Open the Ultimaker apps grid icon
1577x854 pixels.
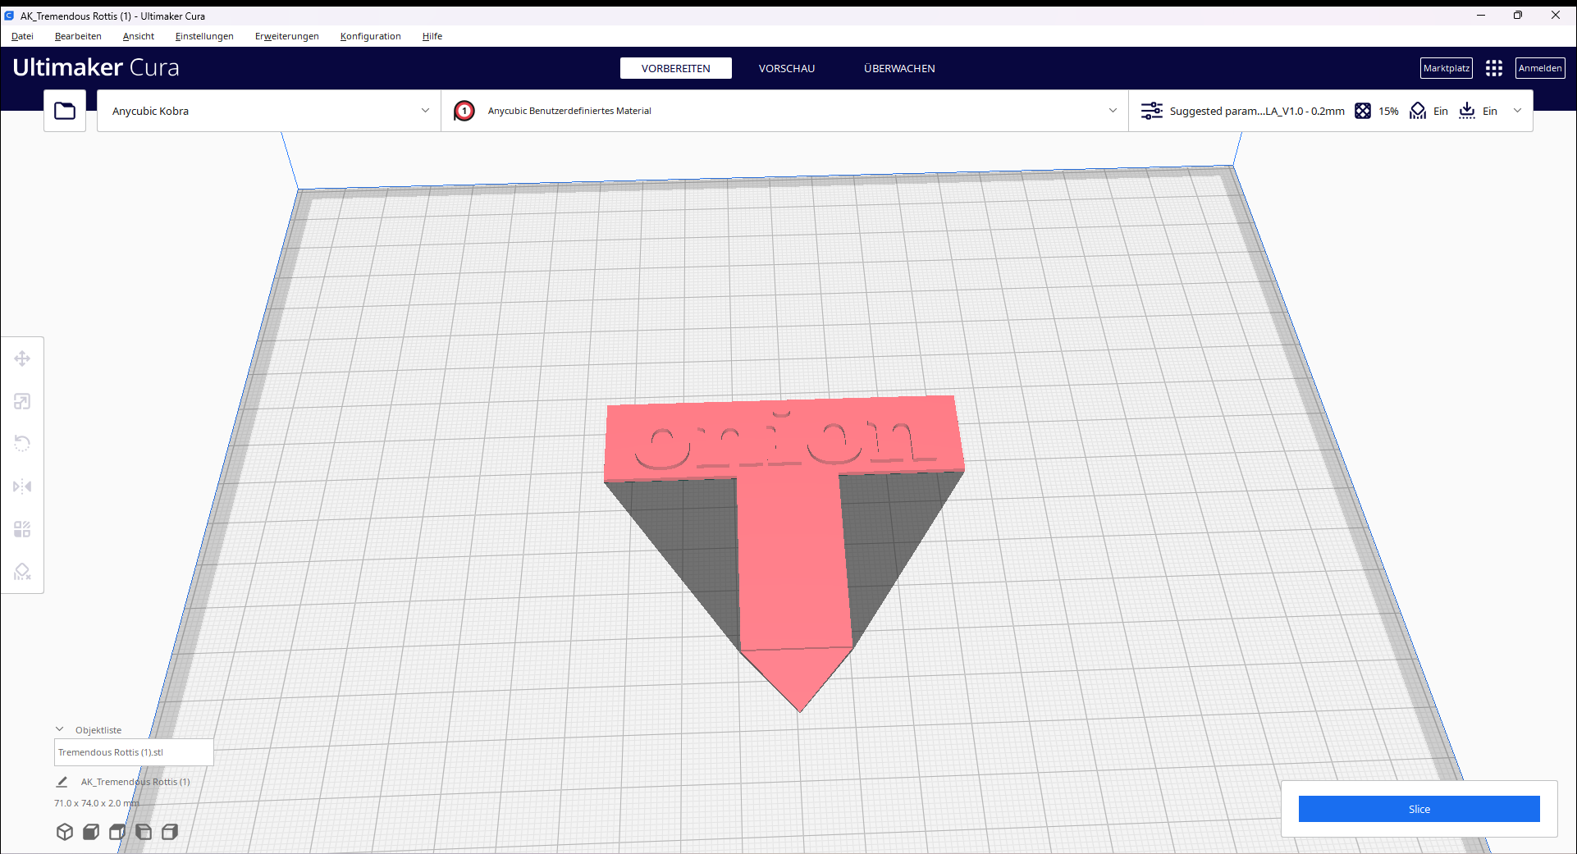[x=1494, y=68]
